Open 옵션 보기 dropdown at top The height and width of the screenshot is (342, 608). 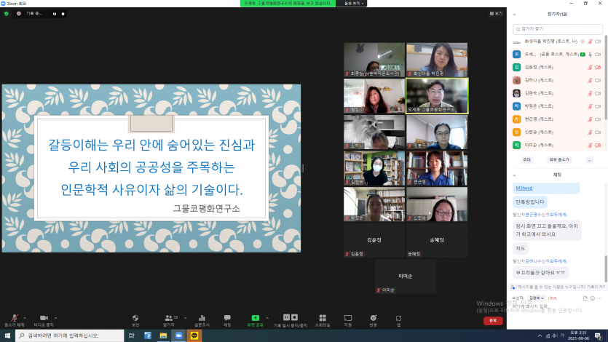pos(354,3)
